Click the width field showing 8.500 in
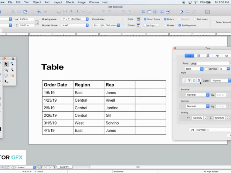231x173 pixels. click(26, 19)
